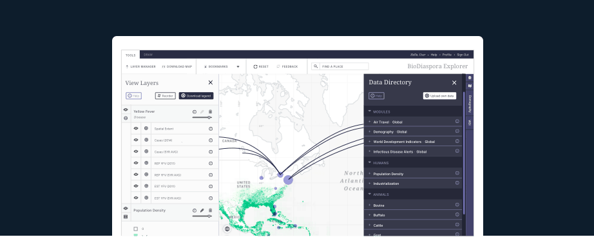Open info for Industrialization dataset
594x237 pixels.
(x=457, y=183)
